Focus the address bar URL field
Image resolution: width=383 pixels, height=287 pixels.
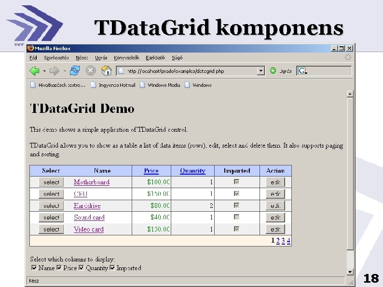(x=191, y=71)
